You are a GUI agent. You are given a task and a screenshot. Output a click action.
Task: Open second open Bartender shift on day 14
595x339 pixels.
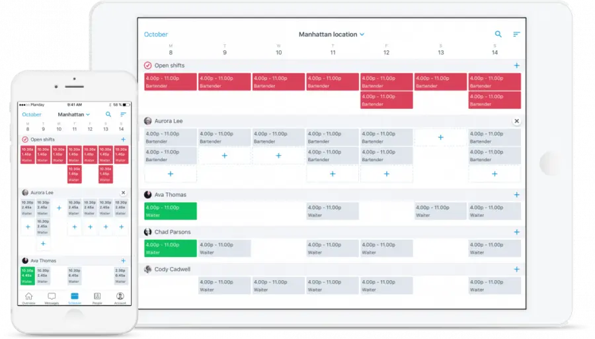[x=495, y=100]
